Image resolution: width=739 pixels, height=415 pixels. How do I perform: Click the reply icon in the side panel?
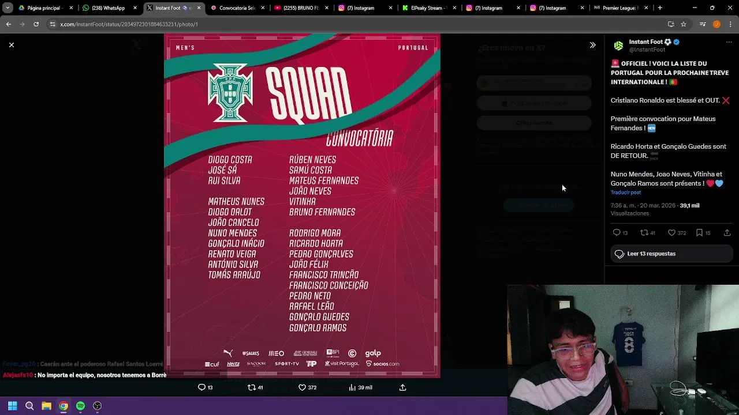617,233
